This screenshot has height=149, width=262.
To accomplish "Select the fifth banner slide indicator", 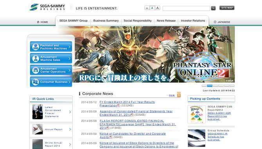I will pos(226,85).
